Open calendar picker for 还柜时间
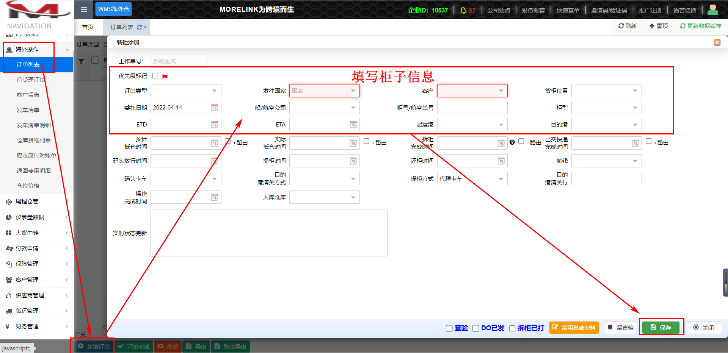The height and width of the screenshot is (353, 728). (x=501, y=161)
